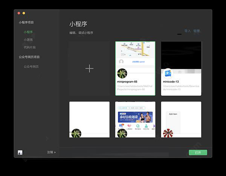Click the minicode-13 blue app icon

click(x=168, y=73)
